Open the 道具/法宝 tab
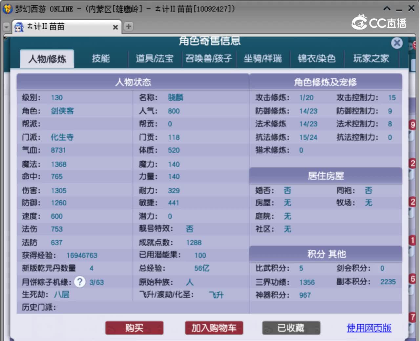Screen dimensions: 420x341 [x=155, y=59]
